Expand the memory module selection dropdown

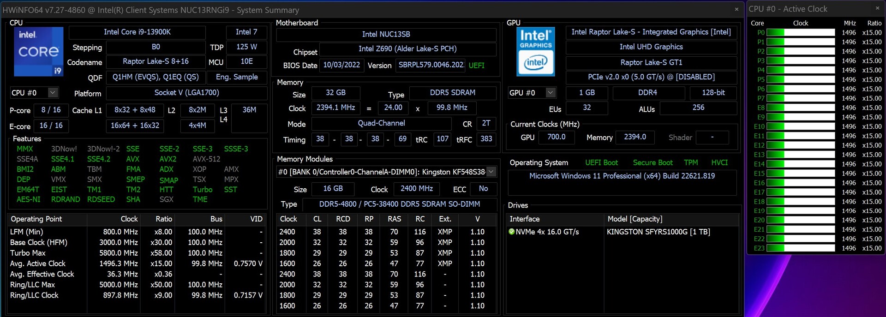491,172
